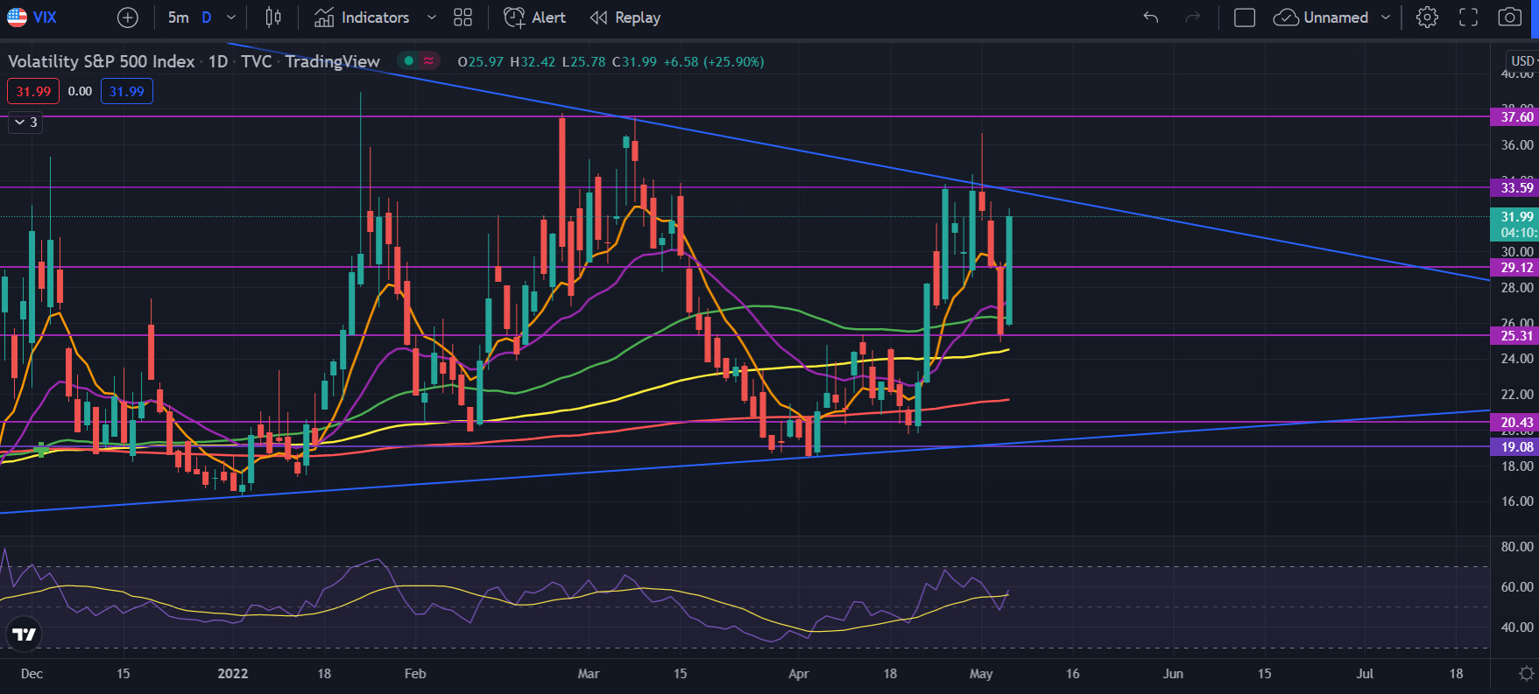Select the 29.12 horizontal line price label

click(x=1514, y=268)
